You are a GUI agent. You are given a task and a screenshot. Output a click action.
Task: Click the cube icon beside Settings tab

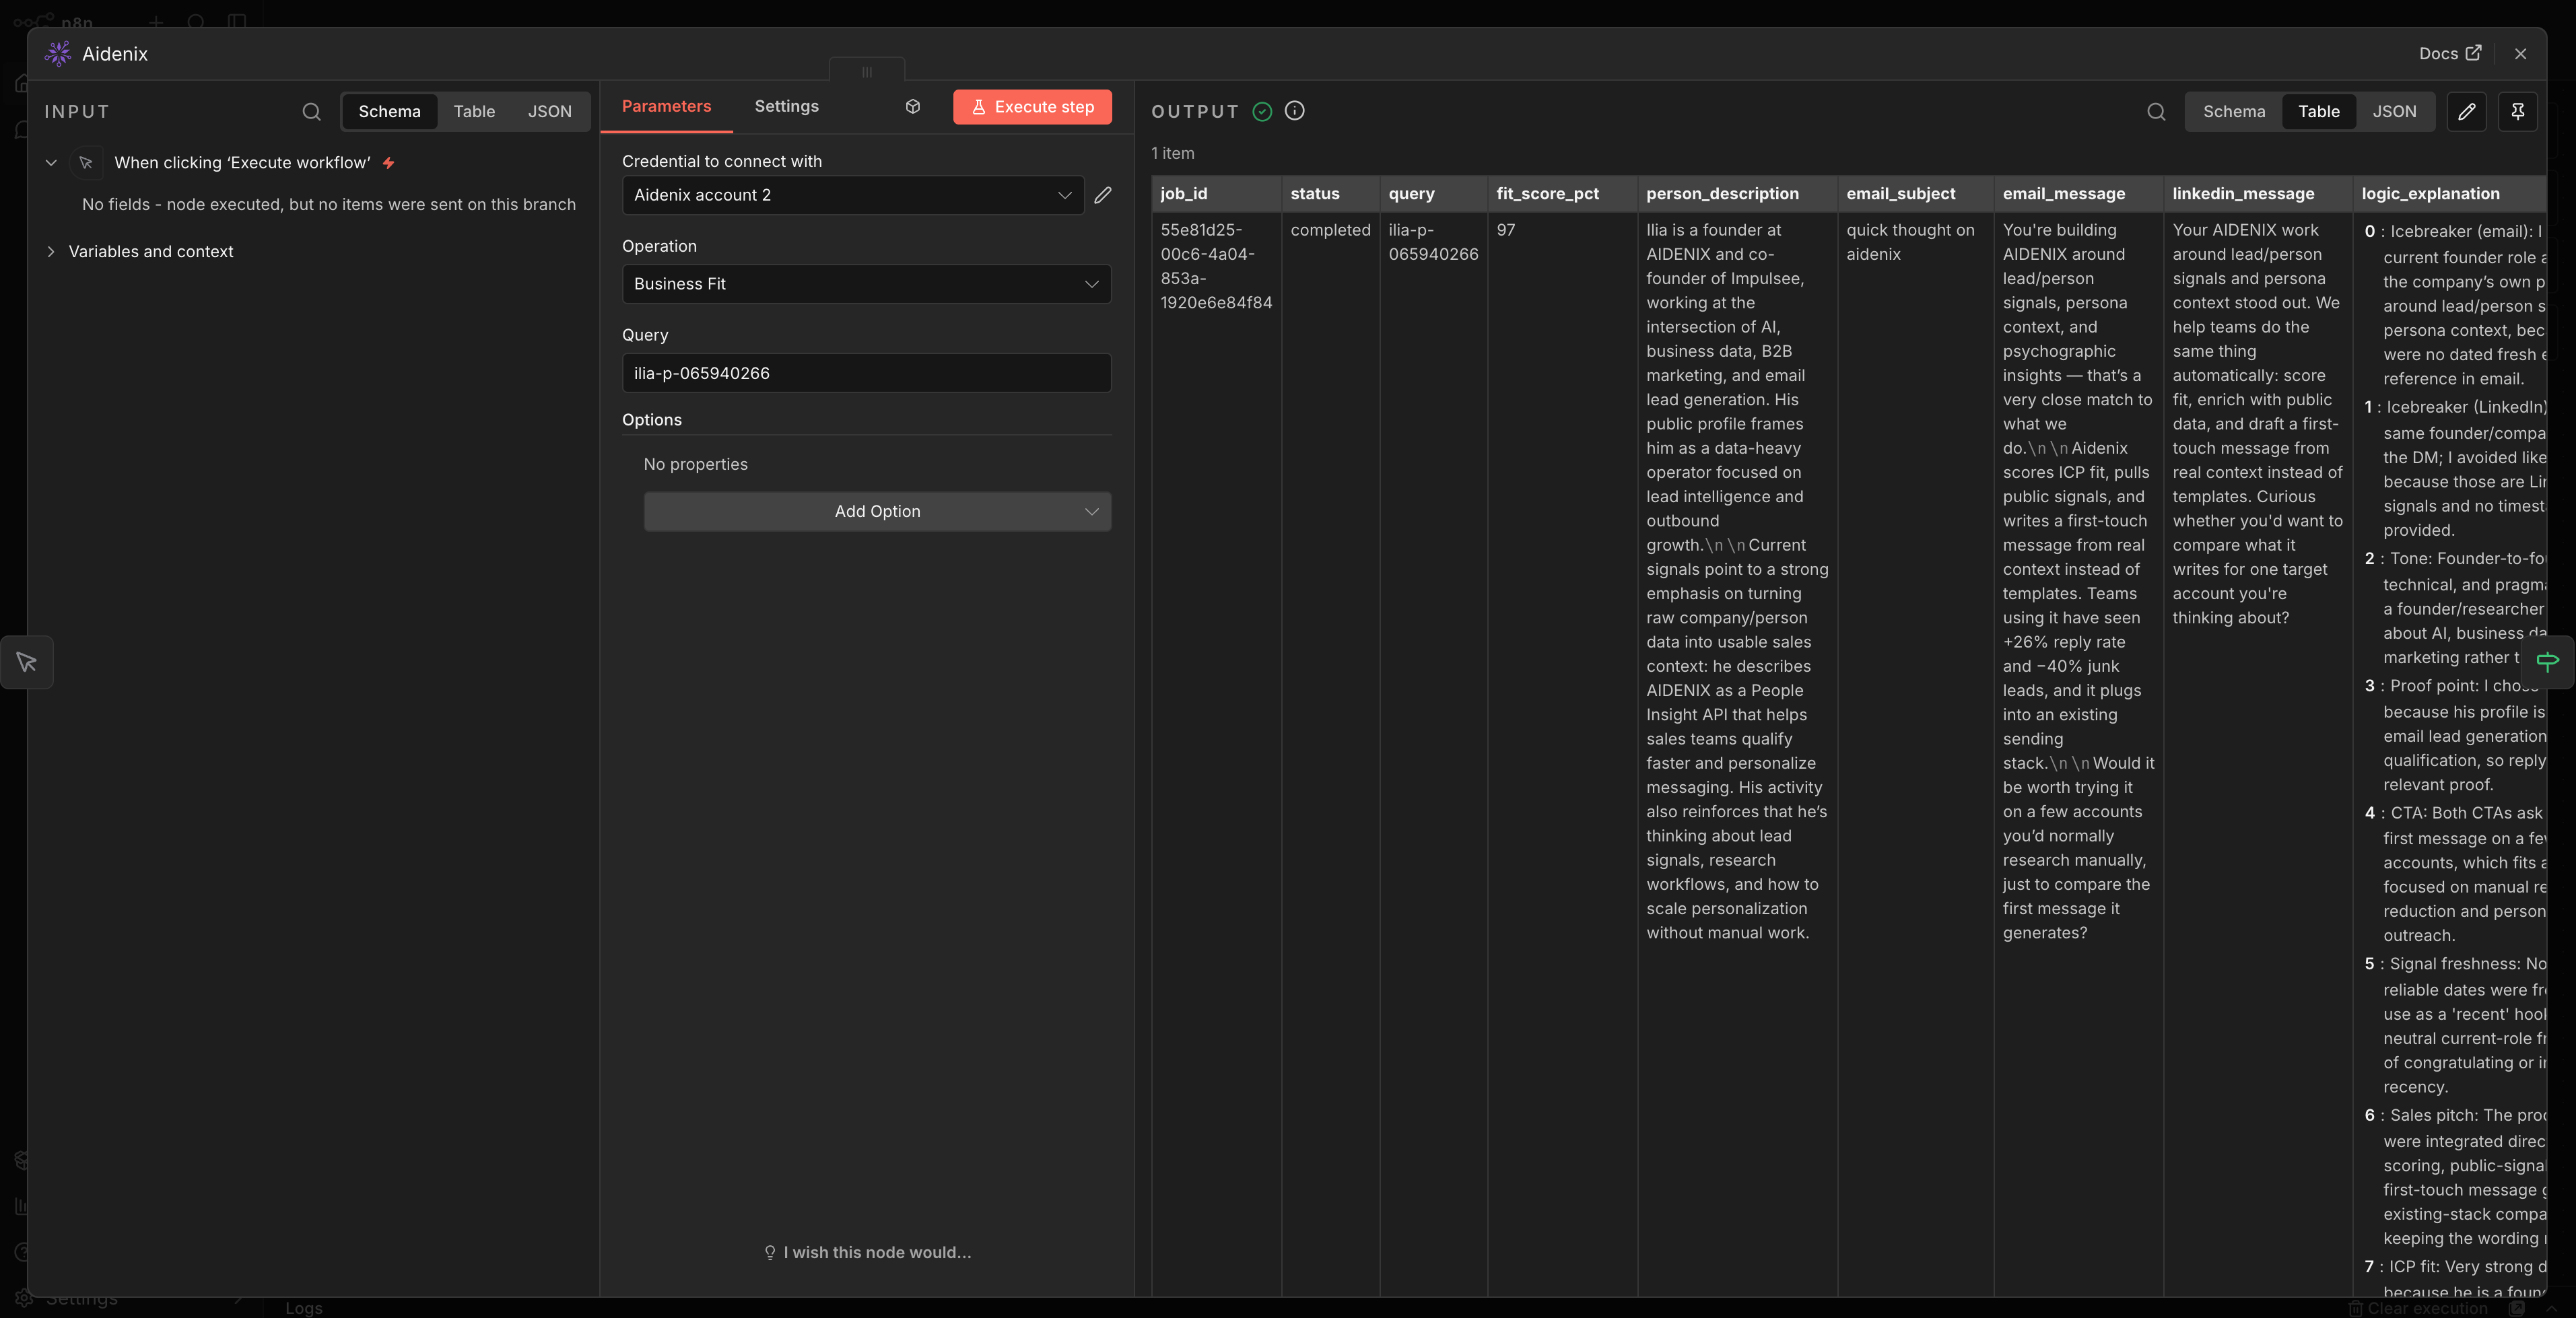pos(913,106)
